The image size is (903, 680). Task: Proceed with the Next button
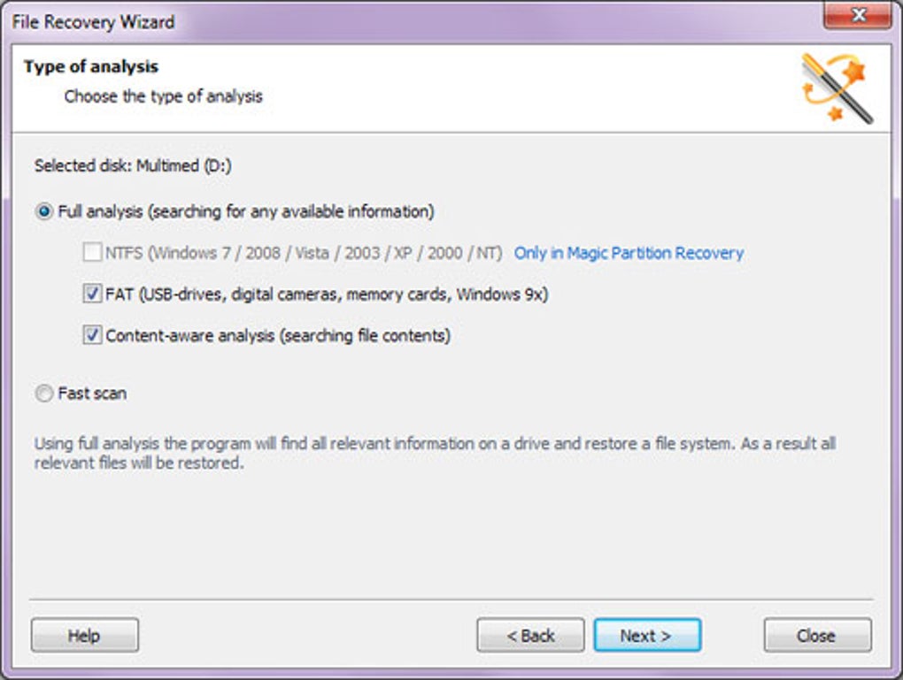647,636
